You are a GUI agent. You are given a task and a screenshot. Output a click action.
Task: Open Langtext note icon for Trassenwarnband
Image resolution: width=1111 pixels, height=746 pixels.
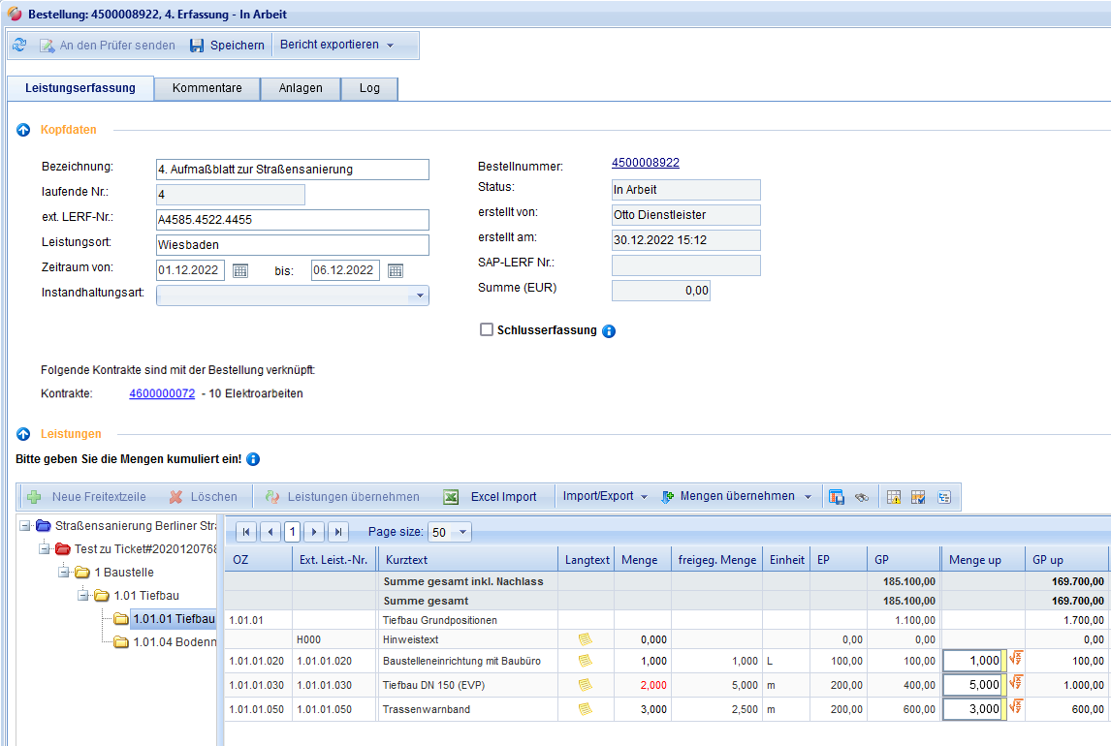click(585, 709)
